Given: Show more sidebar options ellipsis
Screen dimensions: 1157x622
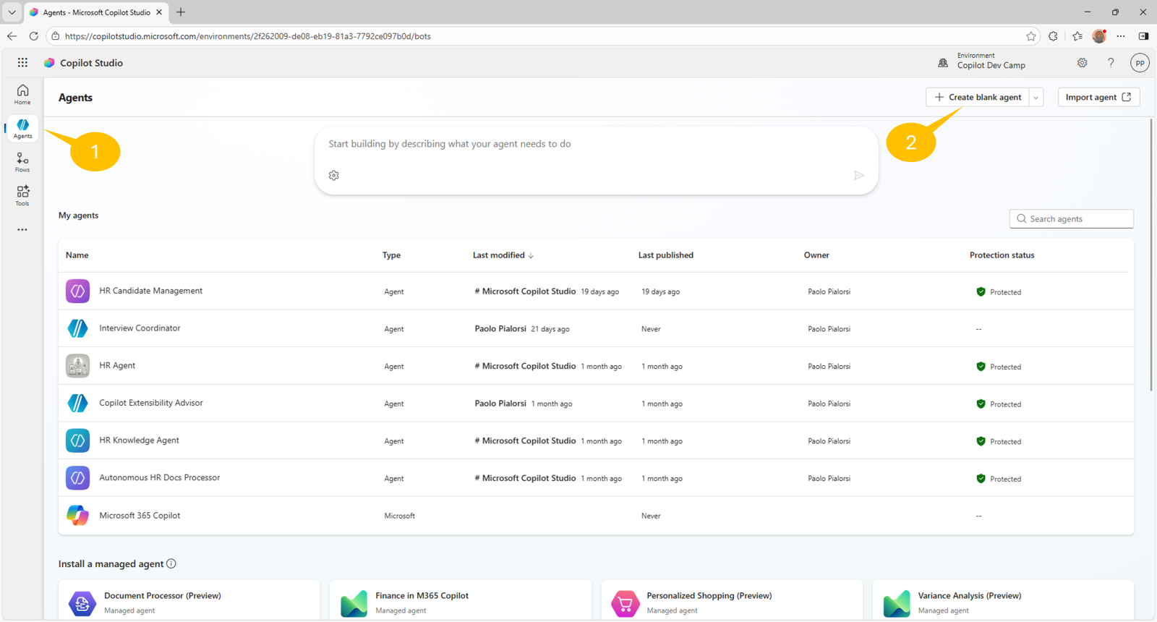Looking at the screenshot, I should click(22, 230).
